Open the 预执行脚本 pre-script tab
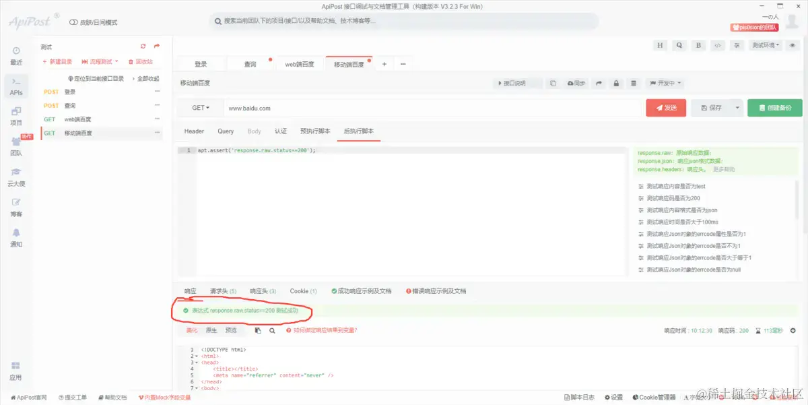 tap(315, 131)
